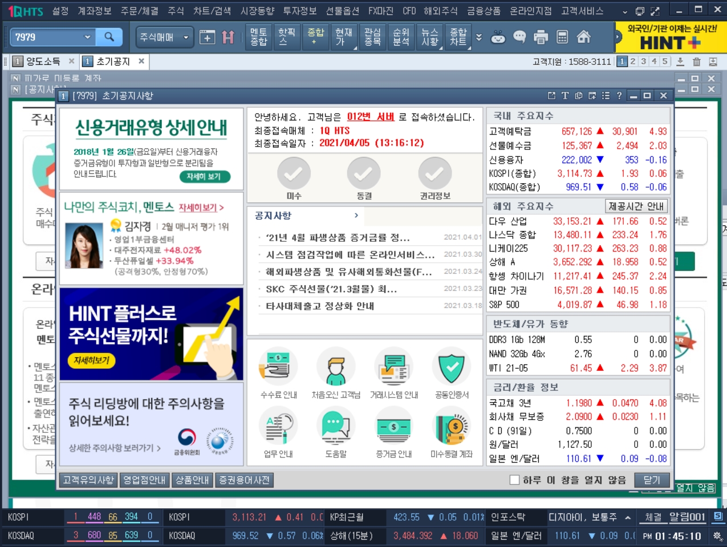Click the 닫기 button
Screen dimensions: 727x547
651,480
